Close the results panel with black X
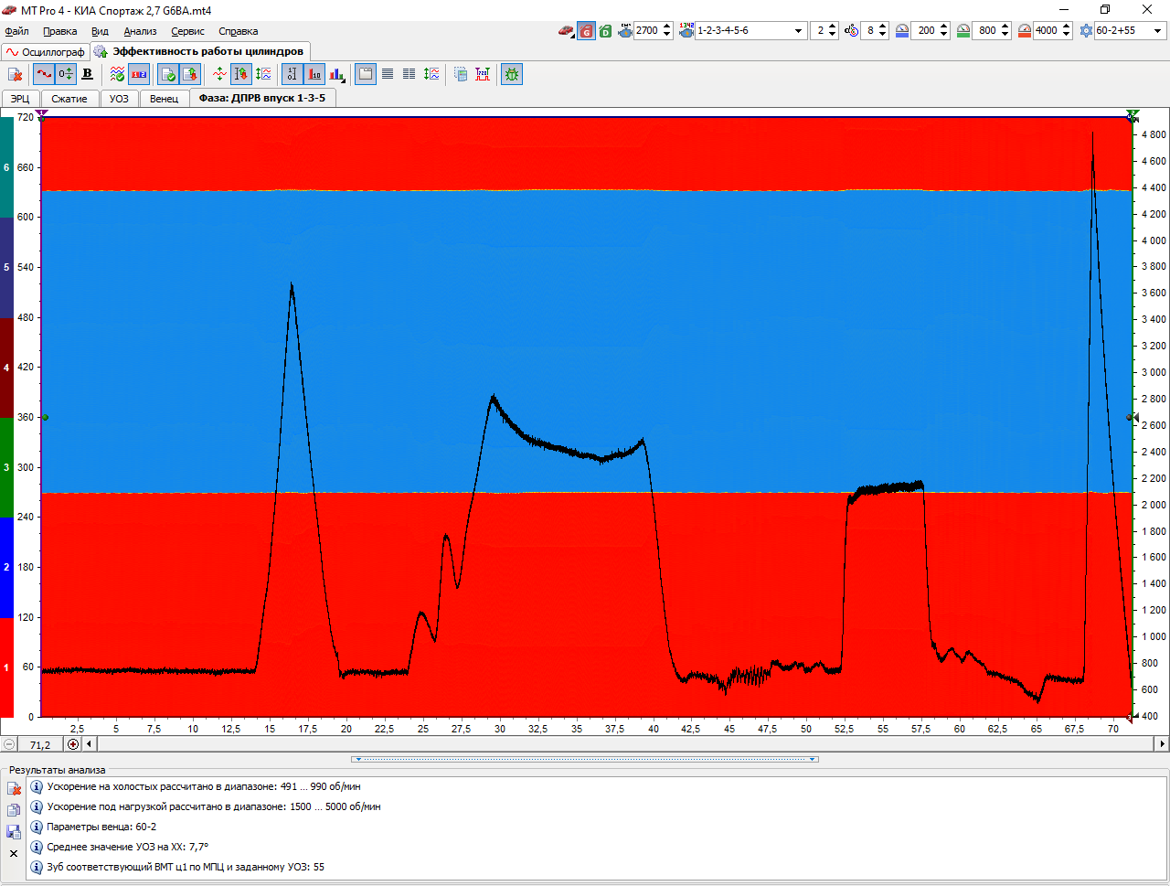Screen dimensions: 1170x886 (x=14, y=854)
